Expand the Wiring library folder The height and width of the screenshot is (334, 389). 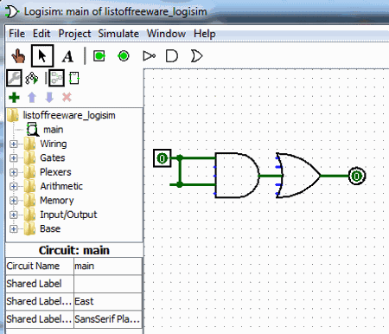[x=13, y=144]
